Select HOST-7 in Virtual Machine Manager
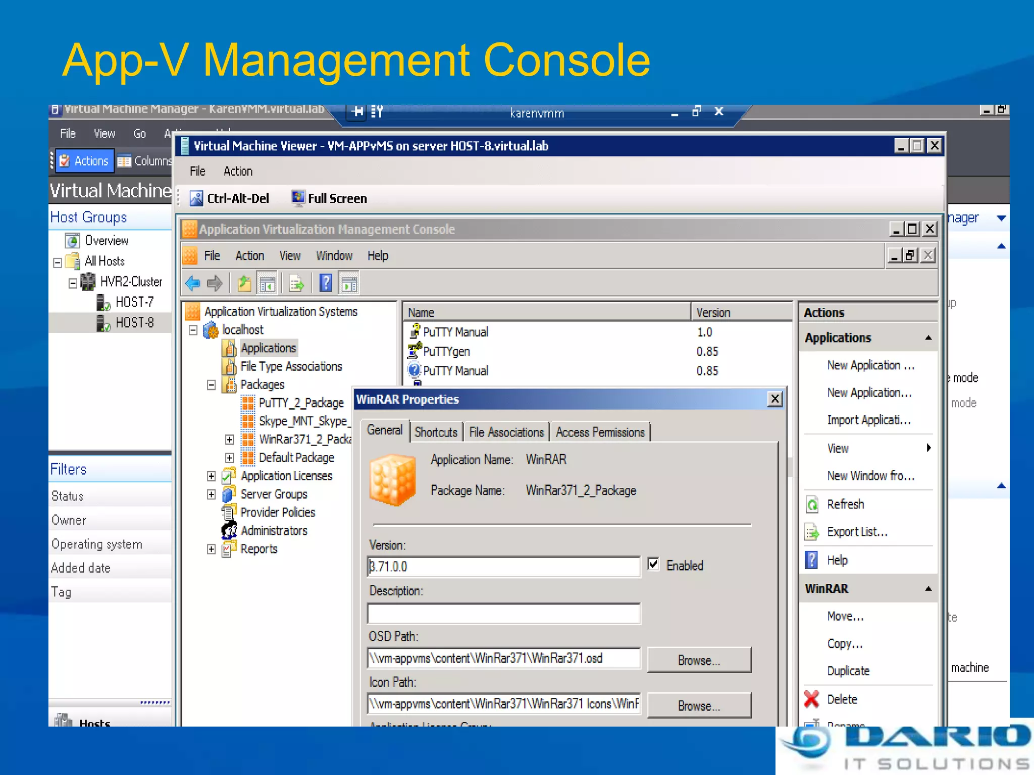This screenshot has width=1034, height=775. [134, 302]
